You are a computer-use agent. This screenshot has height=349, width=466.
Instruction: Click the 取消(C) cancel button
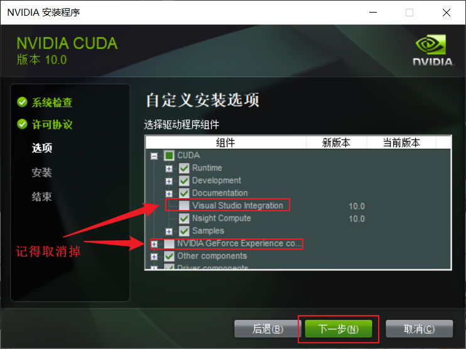pyautogui.click(x=419, y=329)
